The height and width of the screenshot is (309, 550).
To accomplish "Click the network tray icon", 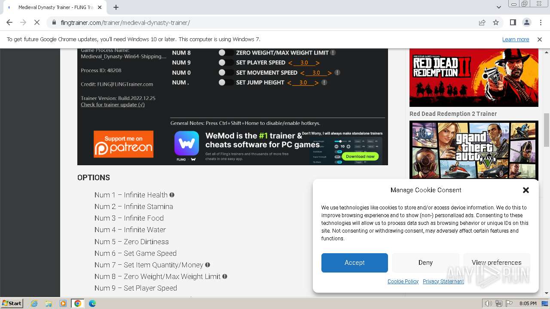I will [x=499, y=303].
